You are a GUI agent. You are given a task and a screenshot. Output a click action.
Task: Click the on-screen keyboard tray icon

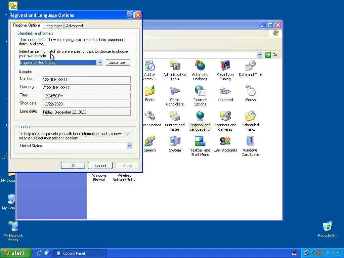click(x=294, y=253)
